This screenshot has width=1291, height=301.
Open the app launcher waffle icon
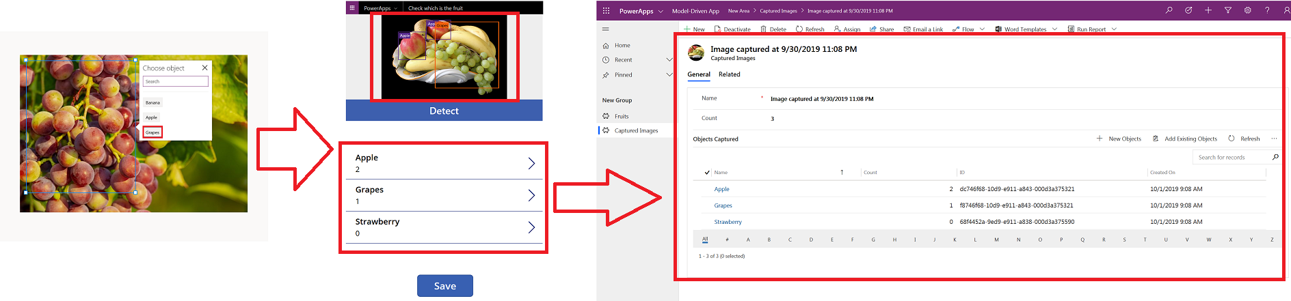(x=606, y=11)
